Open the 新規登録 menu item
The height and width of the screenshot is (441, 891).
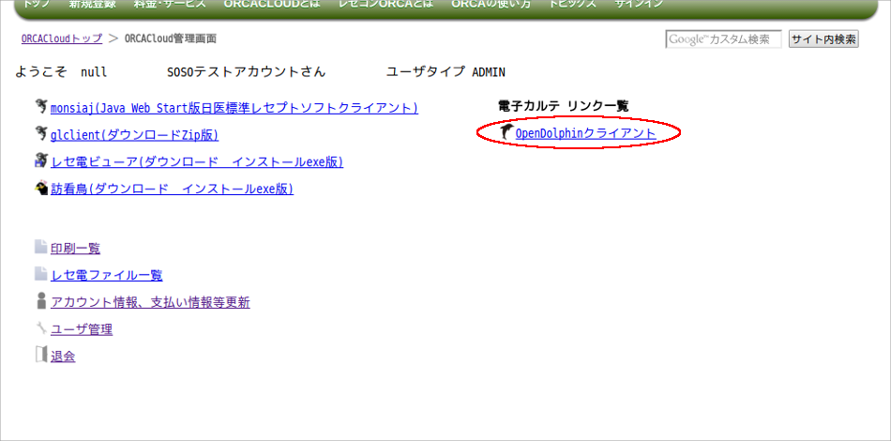(93, 4)
